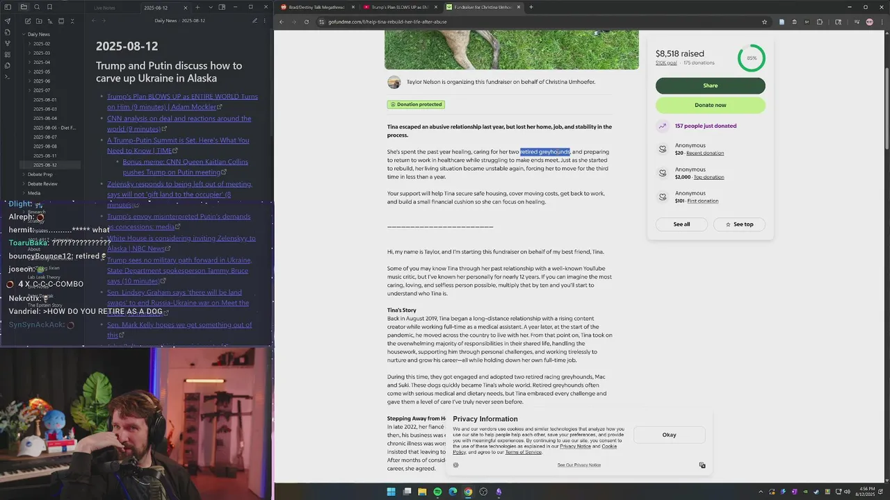
Task: Change sort order icon in Obsidian explorer
Action: click(49, 21)
